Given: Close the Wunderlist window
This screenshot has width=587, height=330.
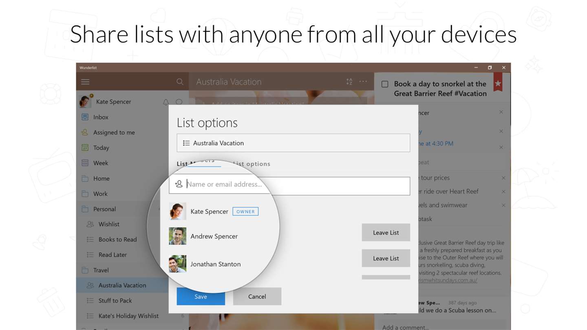Looking at the screenshot, I should (503, 68).
